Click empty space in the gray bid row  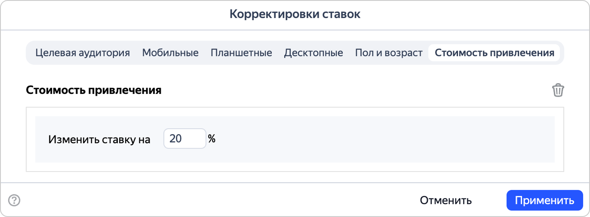pos(378,139)
